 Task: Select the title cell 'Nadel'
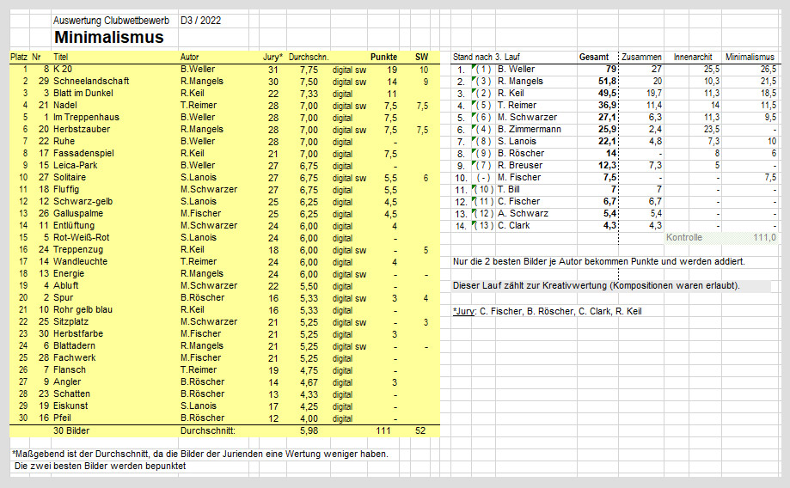pyautogui.click(x=65, y=106)
